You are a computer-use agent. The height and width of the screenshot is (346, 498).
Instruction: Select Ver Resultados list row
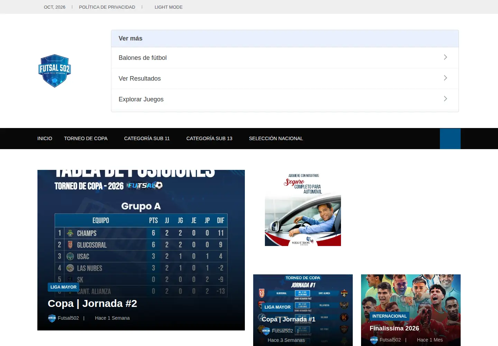pos(285,79)
